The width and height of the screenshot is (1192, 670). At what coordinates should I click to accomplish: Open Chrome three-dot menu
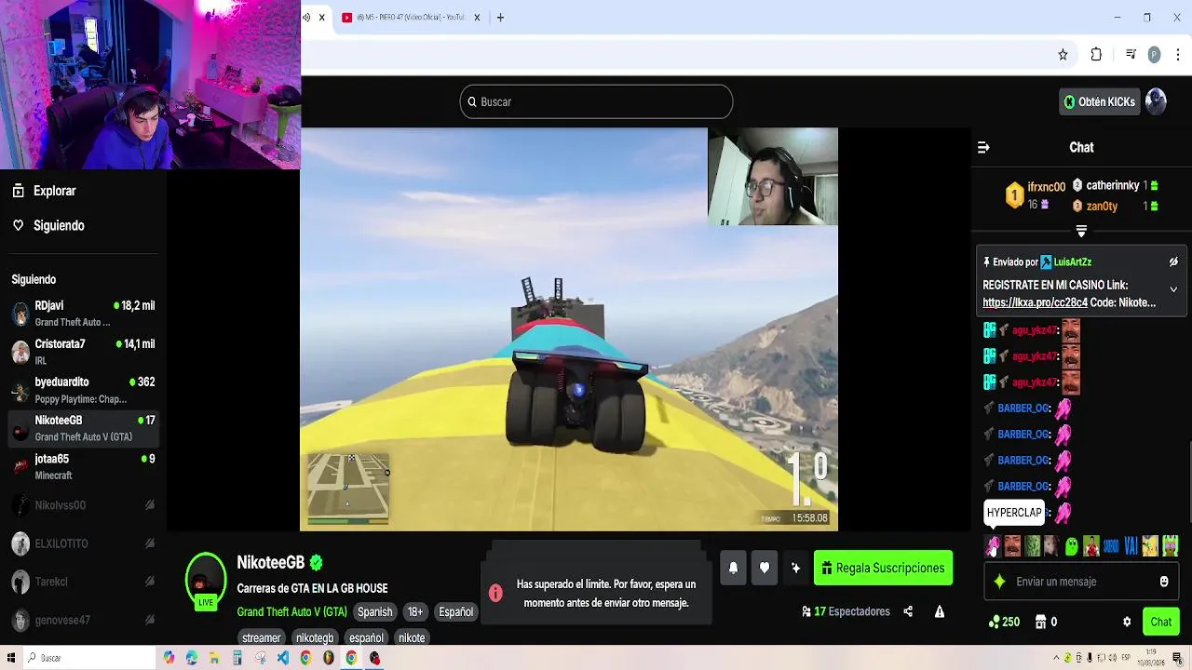pos(1176,55)
